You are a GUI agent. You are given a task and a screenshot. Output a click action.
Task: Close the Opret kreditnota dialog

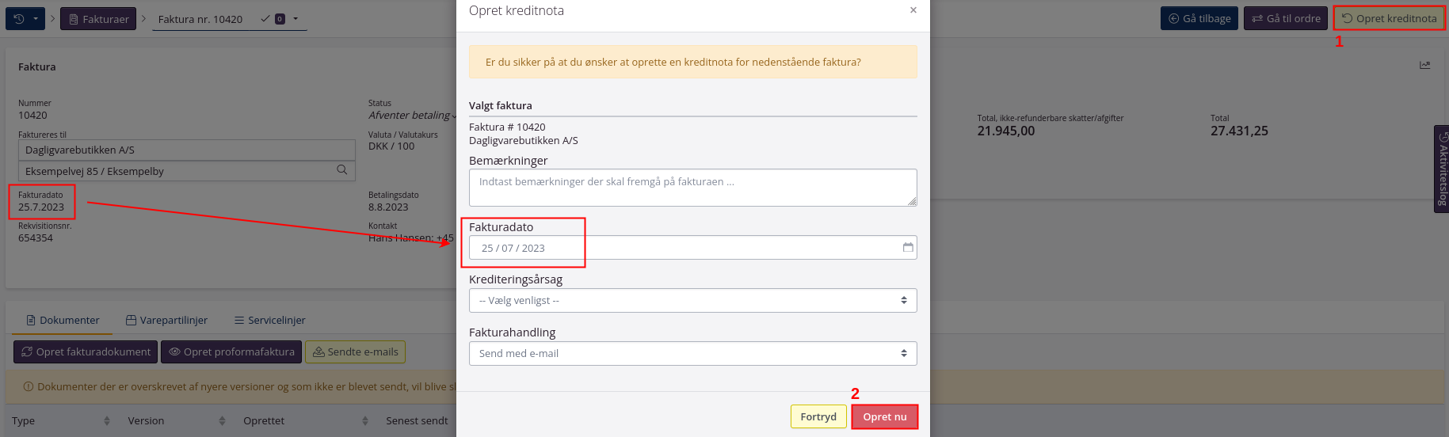(x=913, y=10)
